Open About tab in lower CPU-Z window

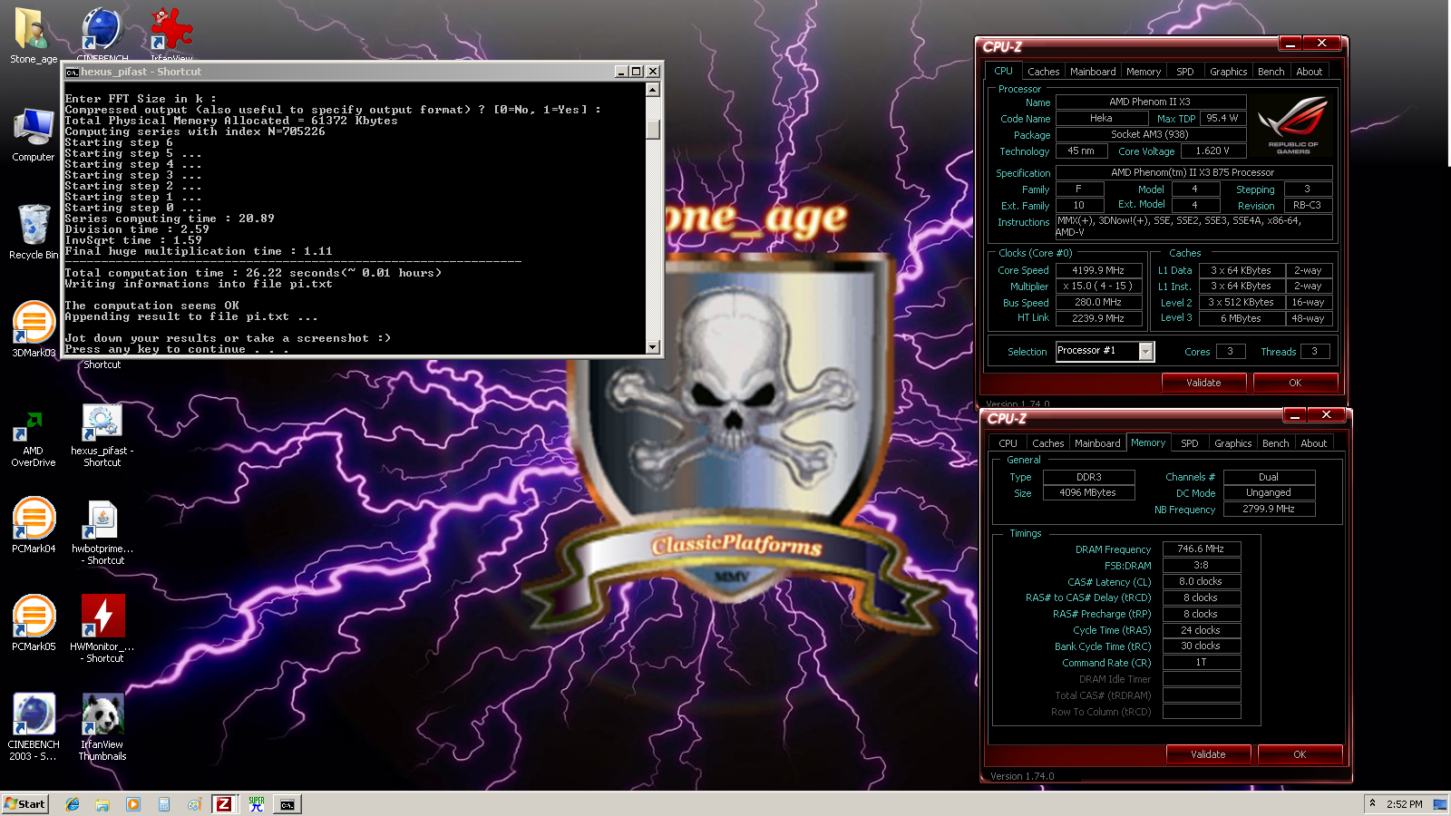[x=1314, y=443]
